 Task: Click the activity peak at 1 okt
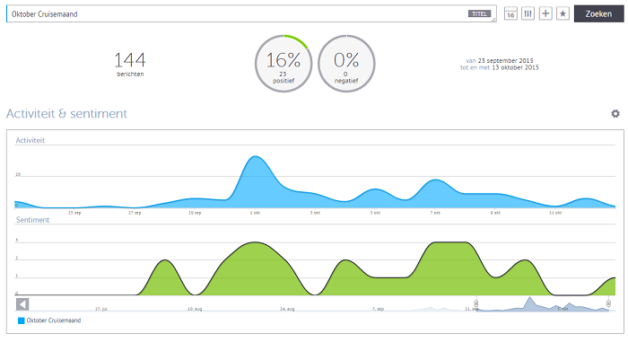255,157
